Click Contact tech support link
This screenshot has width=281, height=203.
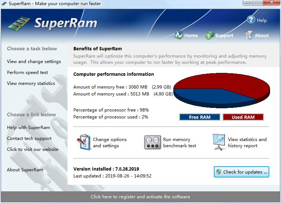[x=29, y=138]
